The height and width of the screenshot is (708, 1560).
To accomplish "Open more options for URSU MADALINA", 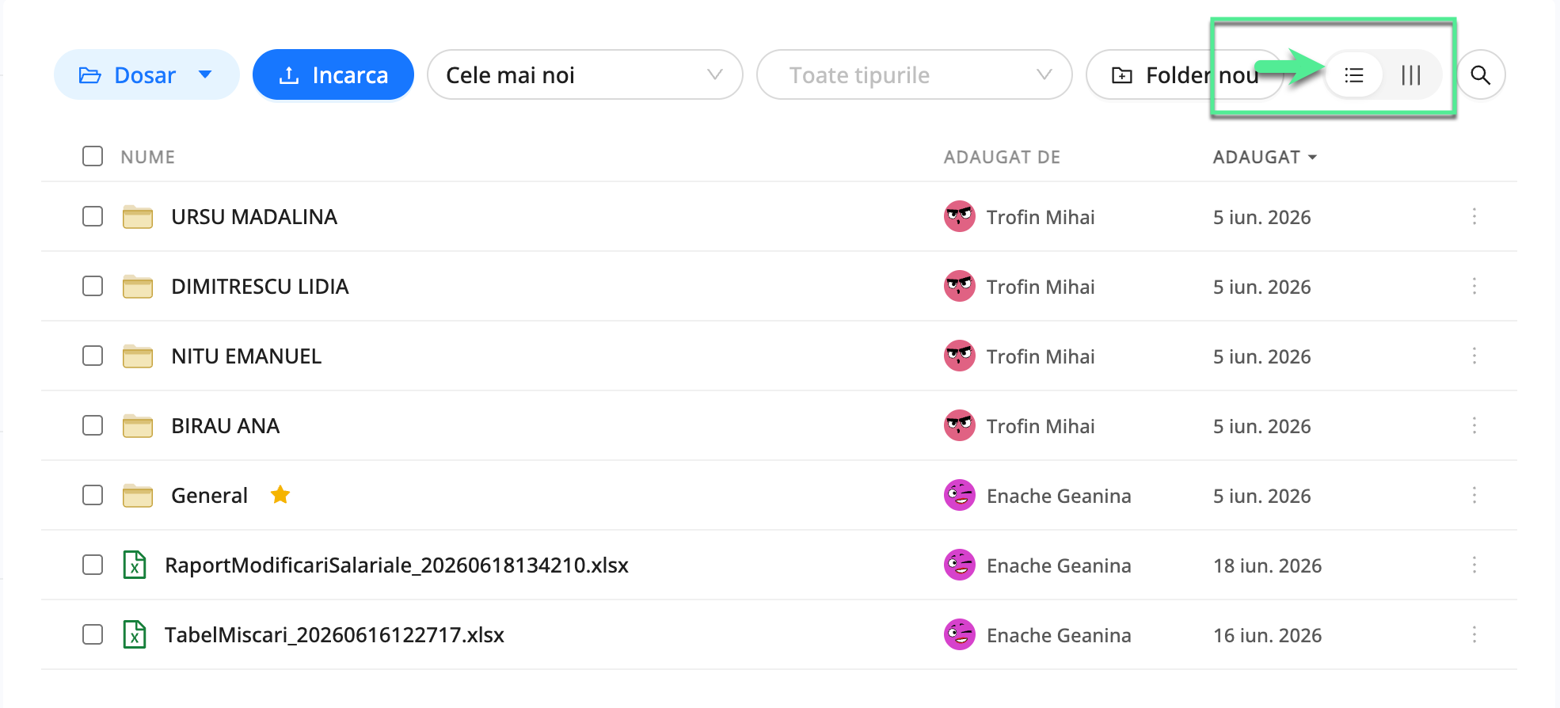I will [x=1474, y=216].
